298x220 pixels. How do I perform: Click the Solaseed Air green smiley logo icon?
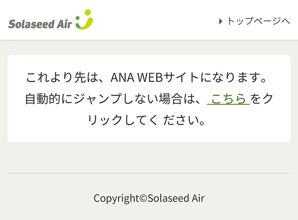[84, 19]
